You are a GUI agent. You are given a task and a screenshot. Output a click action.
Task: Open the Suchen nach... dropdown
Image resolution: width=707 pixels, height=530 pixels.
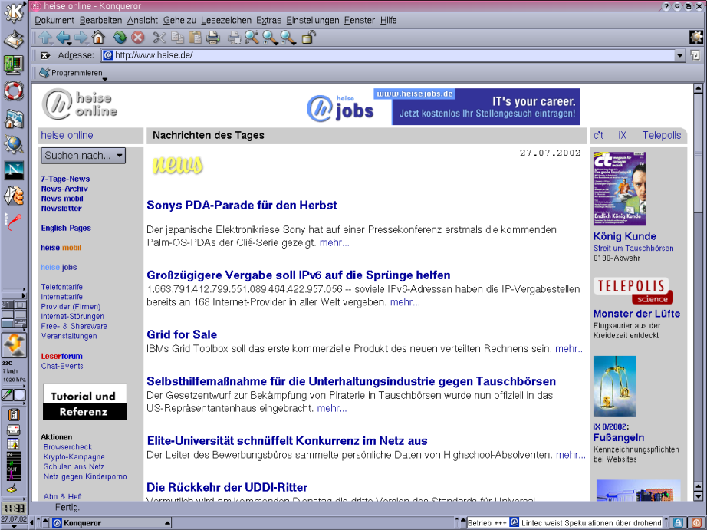83,156
